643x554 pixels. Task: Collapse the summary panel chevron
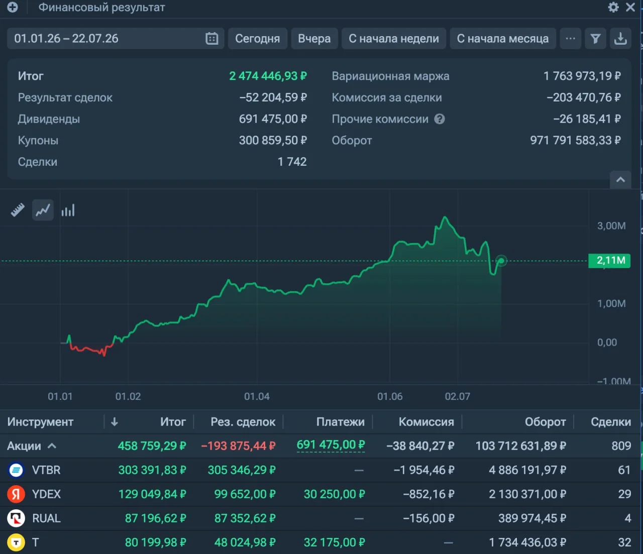pos(620,179)
